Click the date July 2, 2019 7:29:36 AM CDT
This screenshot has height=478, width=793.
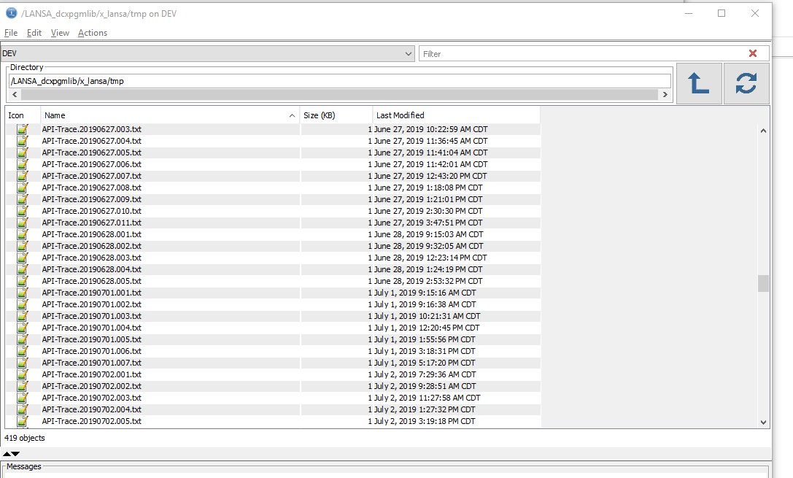(425, 374)
